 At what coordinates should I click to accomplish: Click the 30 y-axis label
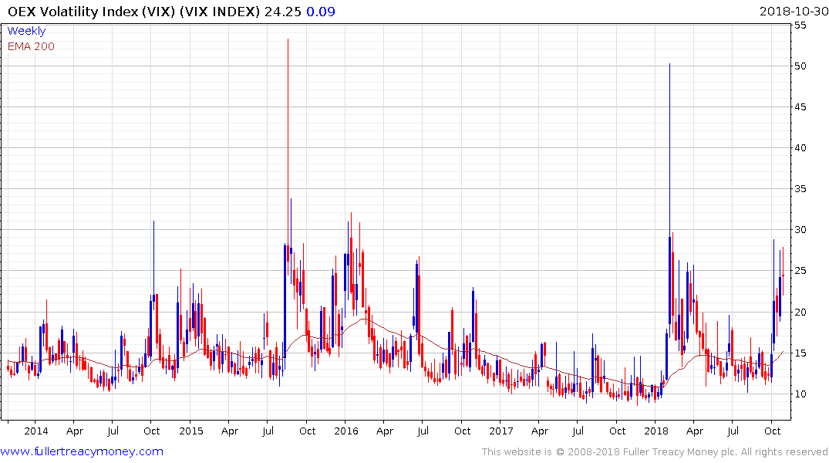[x=800, y=230]
